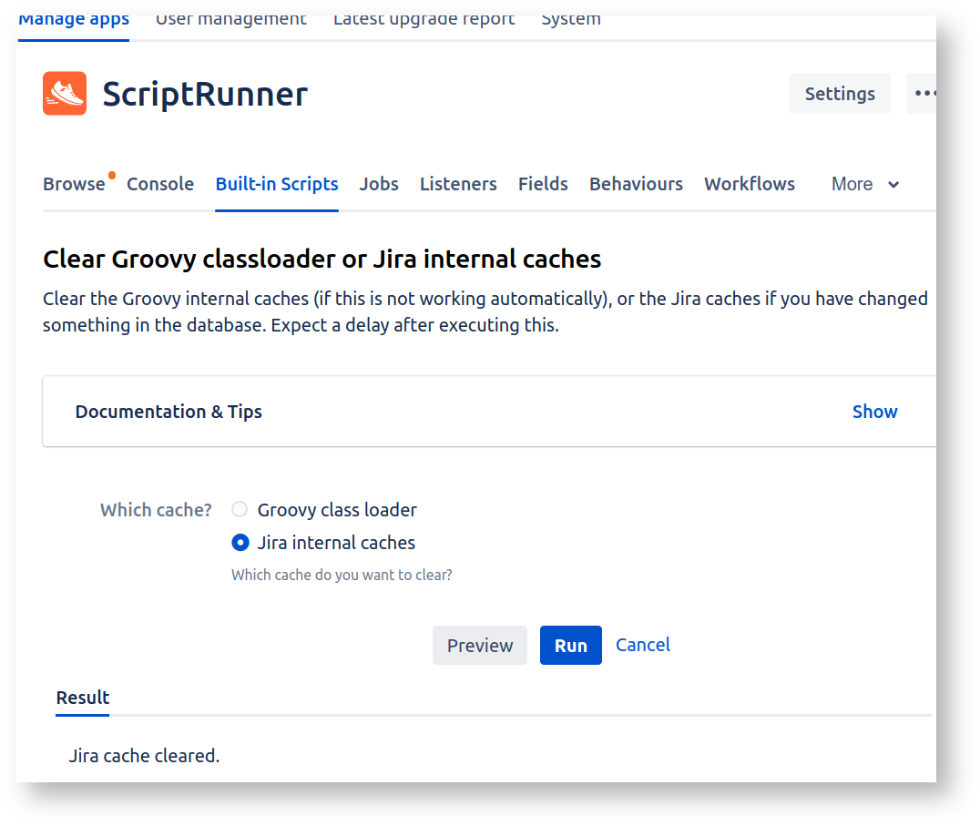
Task: Click the Preview button
Action: coord(480,646)
